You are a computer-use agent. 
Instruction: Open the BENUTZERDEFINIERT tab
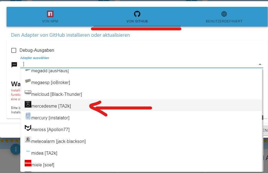click(224, 17)
